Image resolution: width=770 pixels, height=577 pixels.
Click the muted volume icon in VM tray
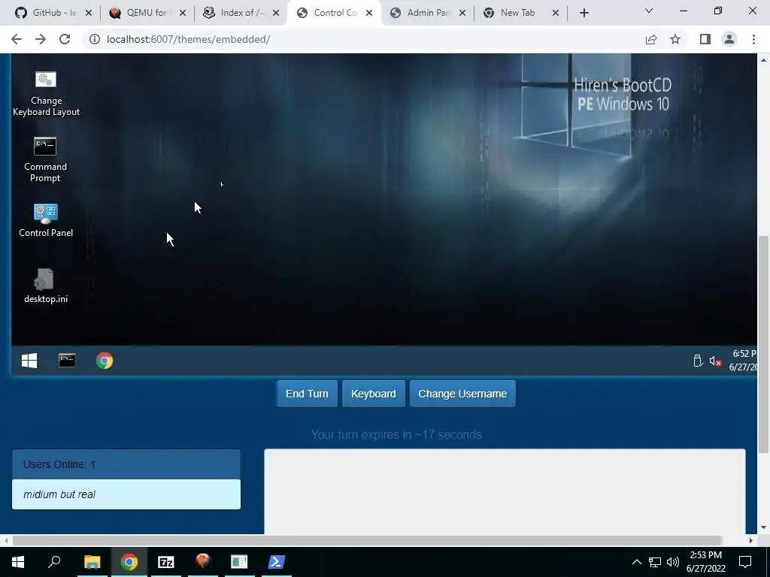pyautogui.click(x=716, y=361)
